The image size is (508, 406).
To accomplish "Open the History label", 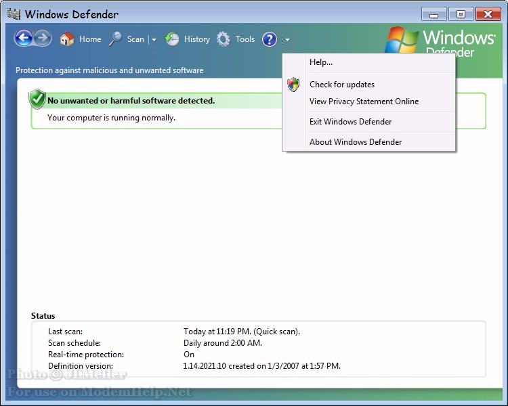I will 197,39.
